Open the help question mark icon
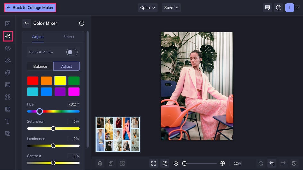This screenshot has width=303, height=170. click(x=279, y=8)
